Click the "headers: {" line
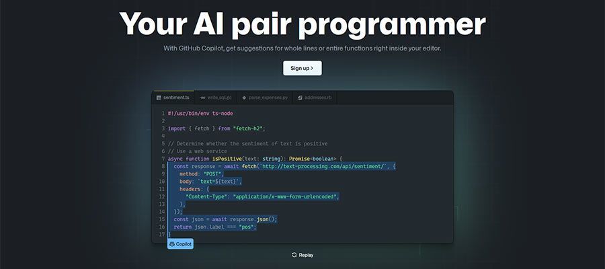 (194, 189)
